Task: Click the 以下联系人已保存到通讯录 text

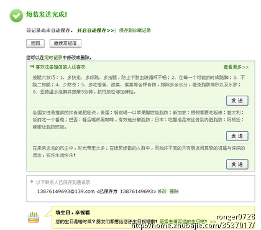Action: click(63, 182)
